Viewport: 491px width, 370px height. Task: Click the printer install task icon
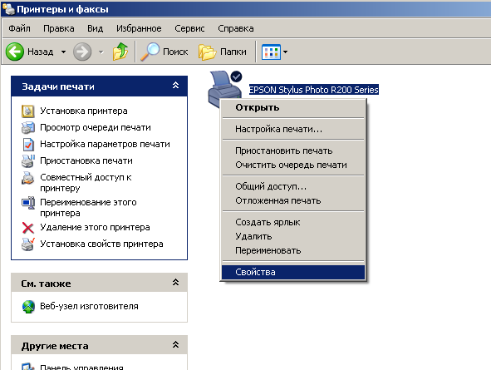pos(28,111)
